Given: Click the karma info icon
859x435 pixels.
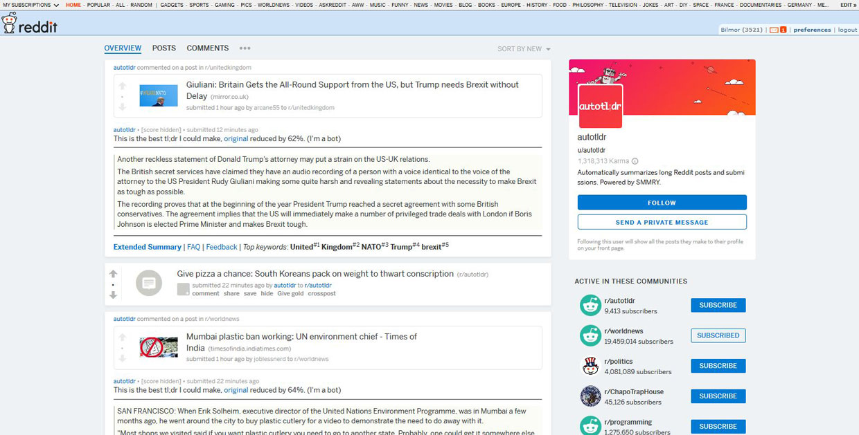Looking at the screenshot, I should point(635,161).
